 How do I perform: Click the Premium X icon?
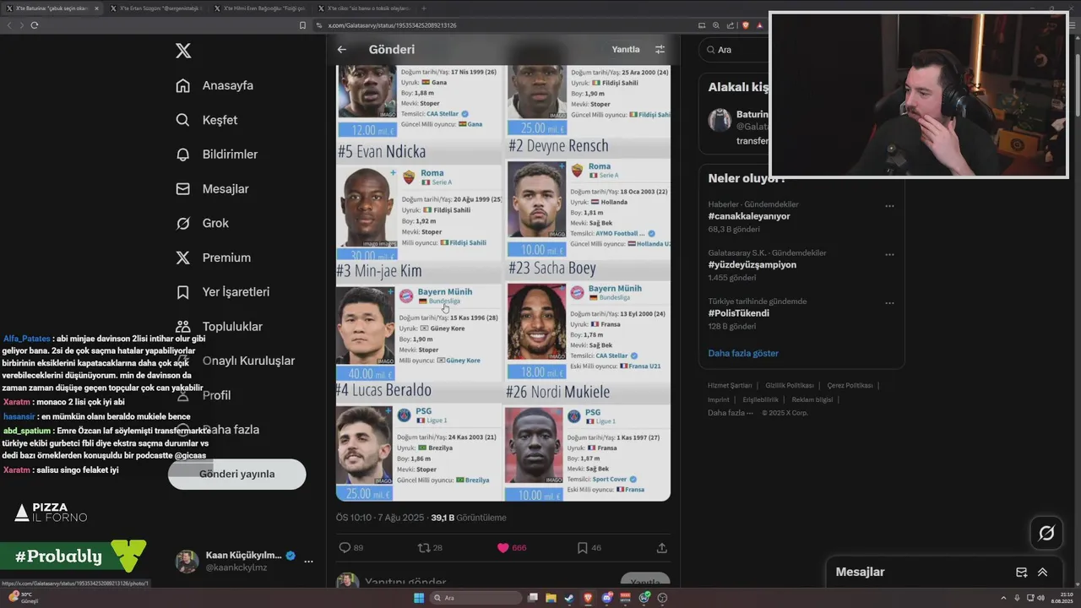point(182,258)
